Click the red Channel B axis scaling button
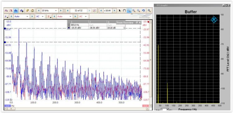 [x=145, y=106]
